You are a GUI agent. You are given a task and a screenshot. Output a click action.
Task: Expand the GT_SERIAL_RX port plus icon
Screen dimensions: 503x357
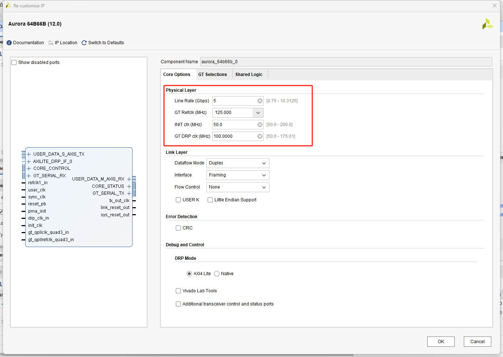29,176
